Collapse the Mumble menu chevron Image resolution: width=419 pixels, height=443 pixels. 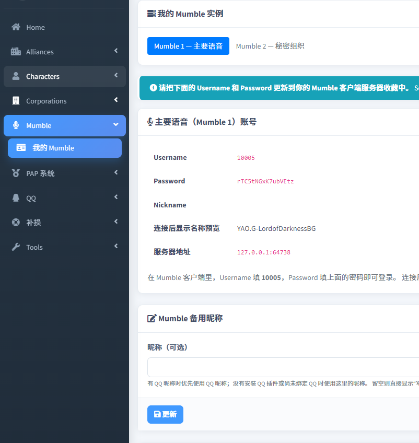pyautogui.click(x=116, y=124)
